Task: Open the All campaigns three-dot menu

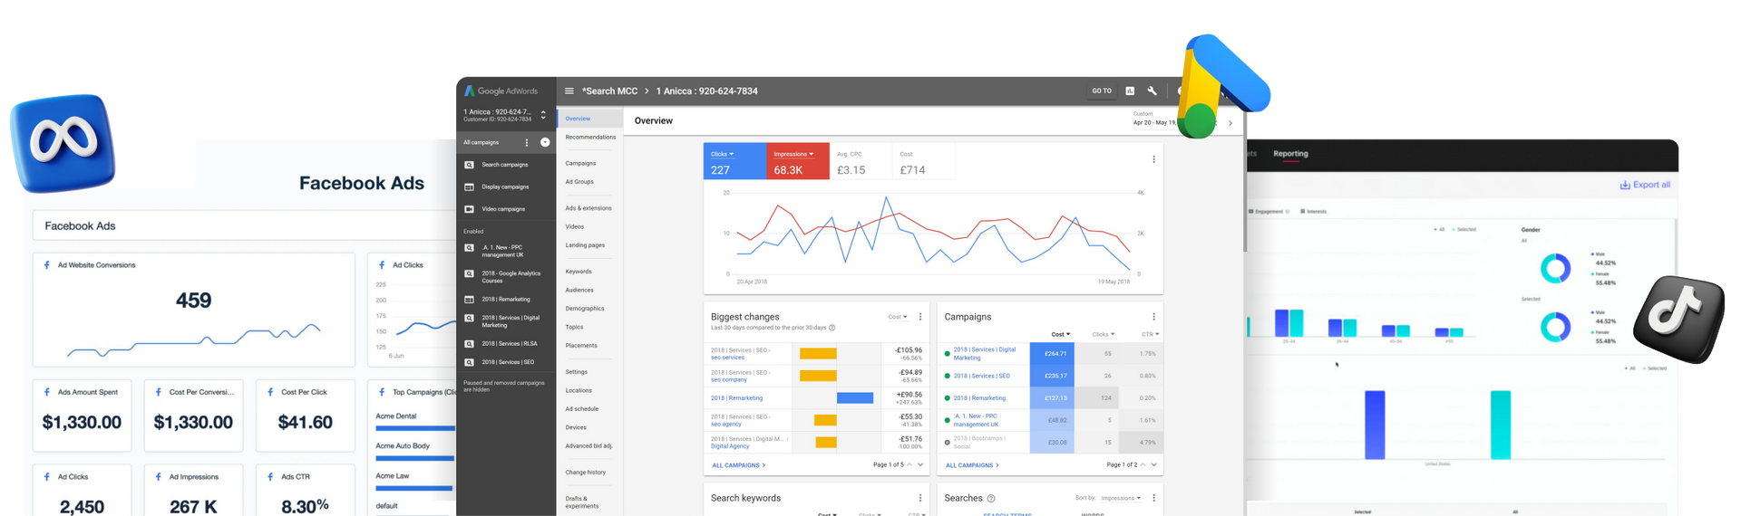Action: pos(527,142)
